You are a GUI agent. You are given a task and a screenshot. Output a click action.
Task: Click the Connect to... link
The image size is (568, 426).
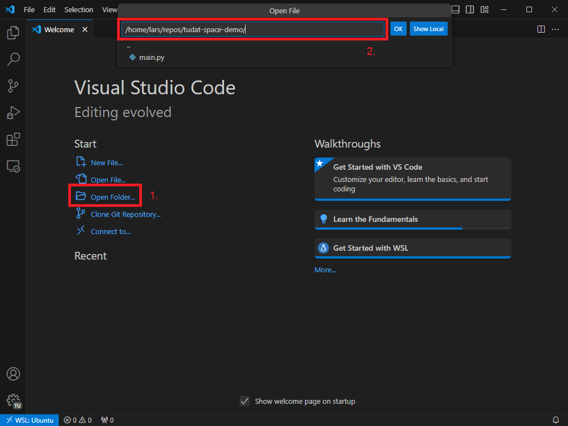coord(110,231)
